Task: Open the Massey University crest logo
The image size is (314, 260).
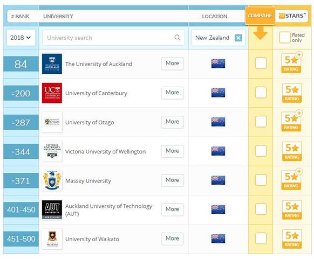Action: 52,180
